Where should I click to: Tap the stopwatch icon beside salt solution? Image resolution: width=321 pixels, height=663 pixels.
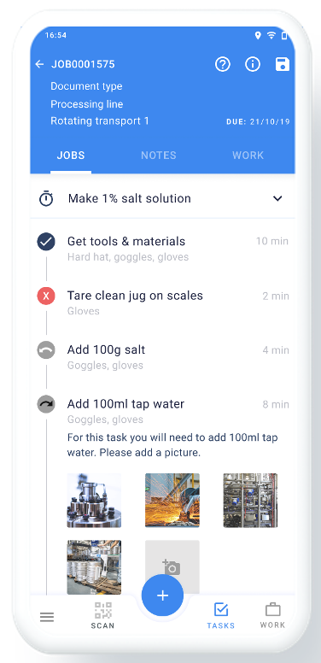click(x=46, y=198)
